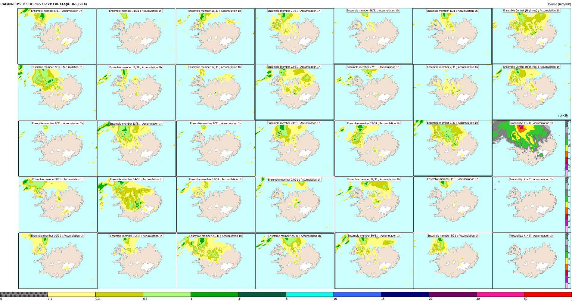
Task: Click the 'Úrkoma (mm/klst)' unit label
Action: pos(558,4)
